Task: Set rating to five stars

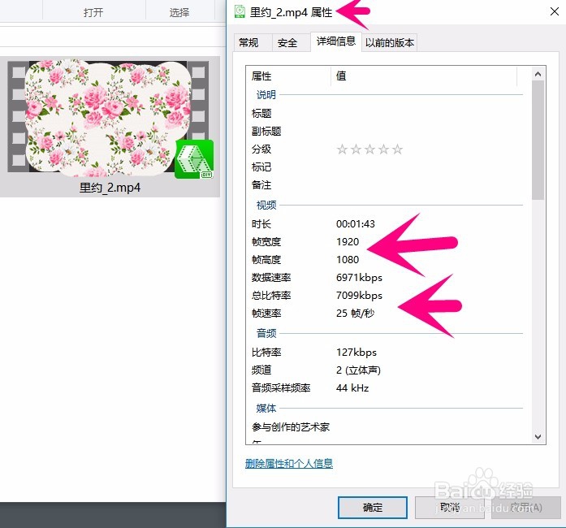Action: [x=397, y=149]
